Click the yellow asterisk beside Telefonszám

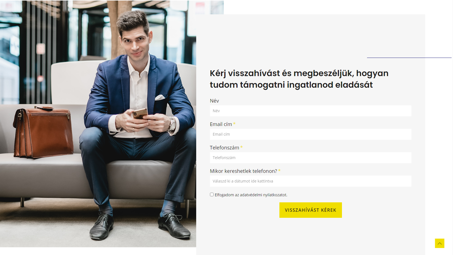[241, 147]
